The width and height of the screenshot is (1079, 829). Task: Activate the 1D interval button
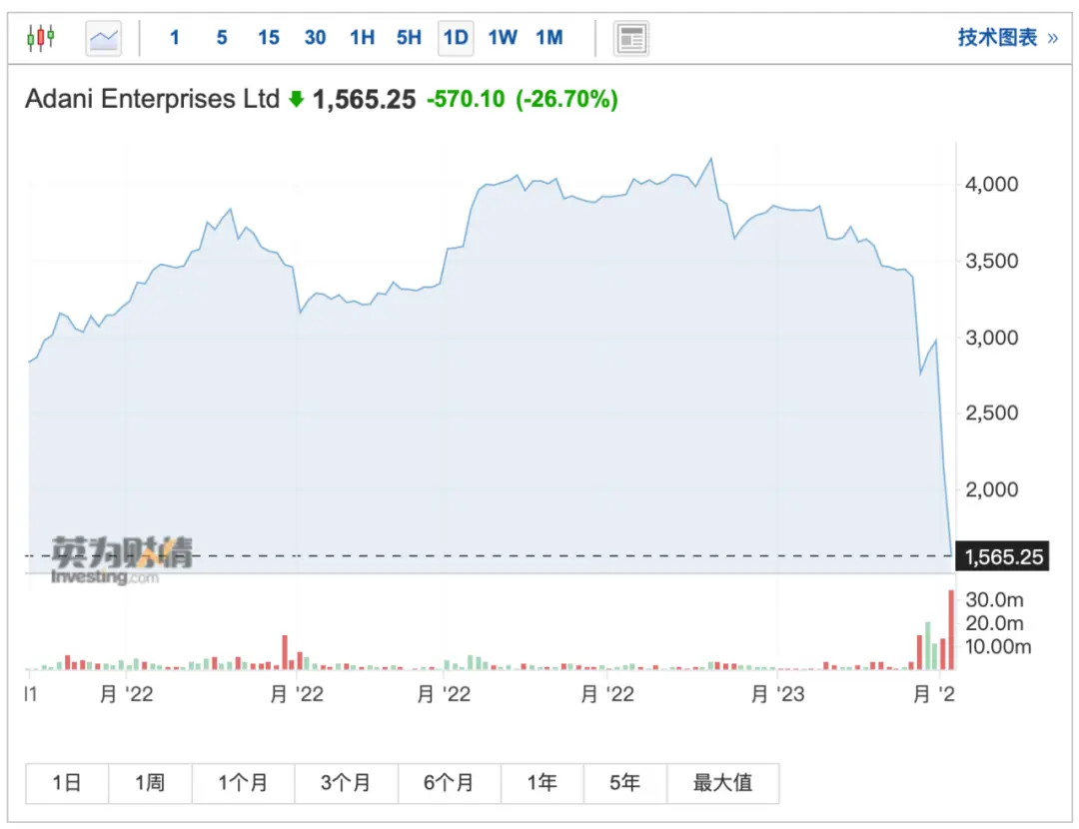point(456,38)
